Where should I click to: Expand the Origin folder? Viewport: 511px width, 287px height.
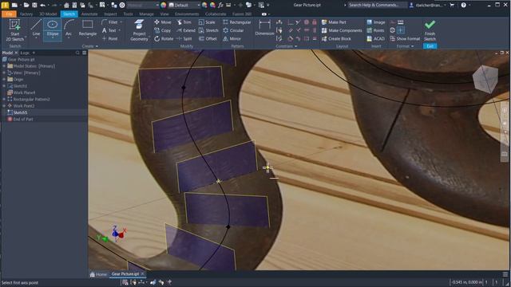[4, 80]
